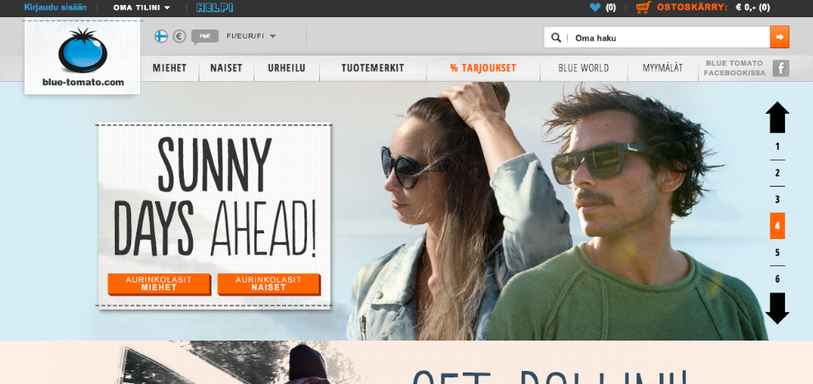Open the % TARJOUKSET menu
Screen dimensions: 813x384
tap(483, 68)
